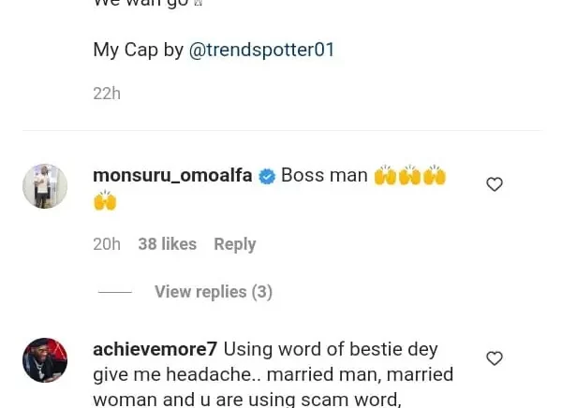This screenshot has width=562, height=408.
Task: Visit the monsuru_omoalfa username link
Action: (x=172, y=175)
